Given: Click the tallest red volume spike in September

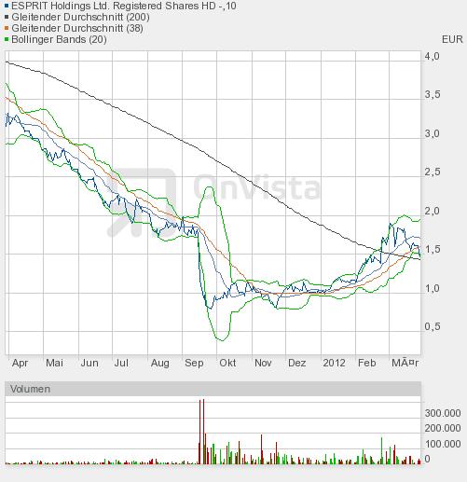Looking at the screenshot, I should (x=203, y=432).
